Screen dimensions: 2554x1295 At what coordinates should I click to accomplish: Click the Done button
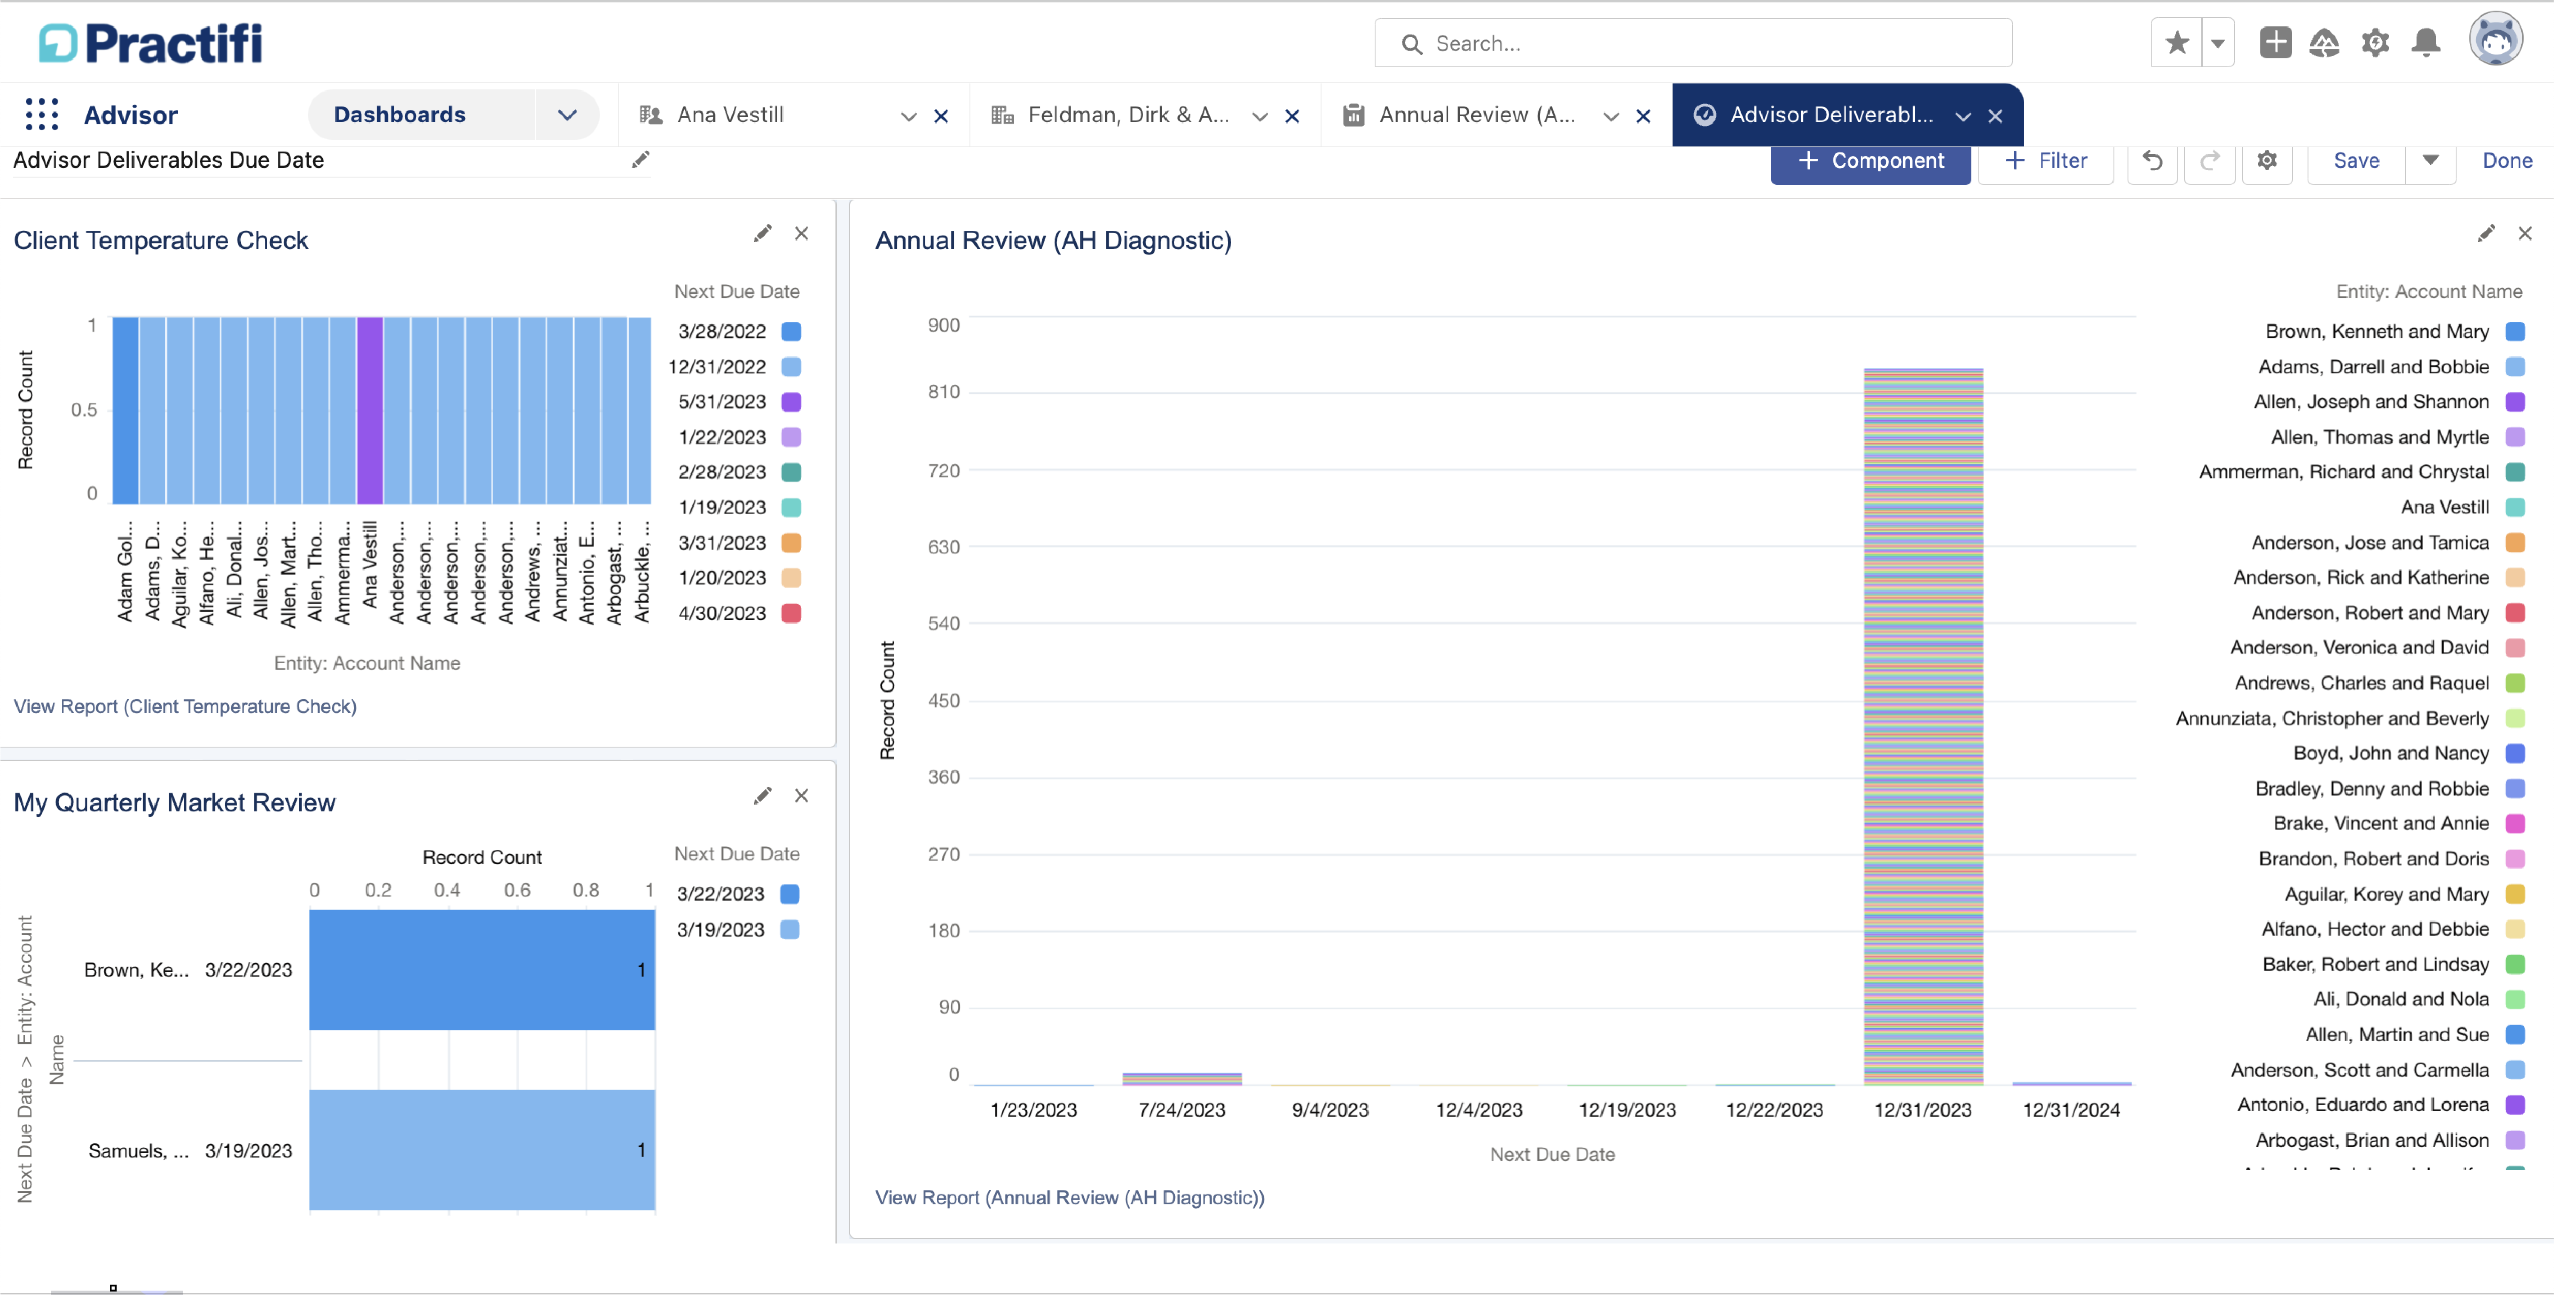2508,160
